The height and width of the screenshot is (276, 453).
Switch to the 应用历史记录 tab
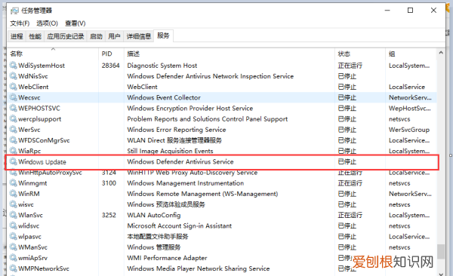pos(66,36)
